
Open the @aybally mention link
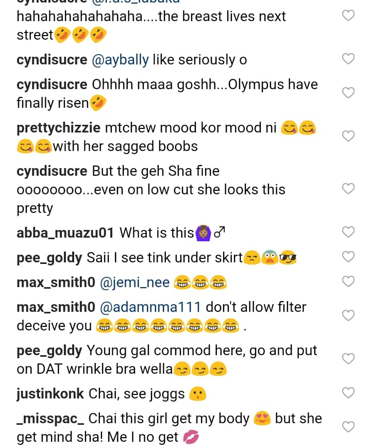click(x=120, y=60)
